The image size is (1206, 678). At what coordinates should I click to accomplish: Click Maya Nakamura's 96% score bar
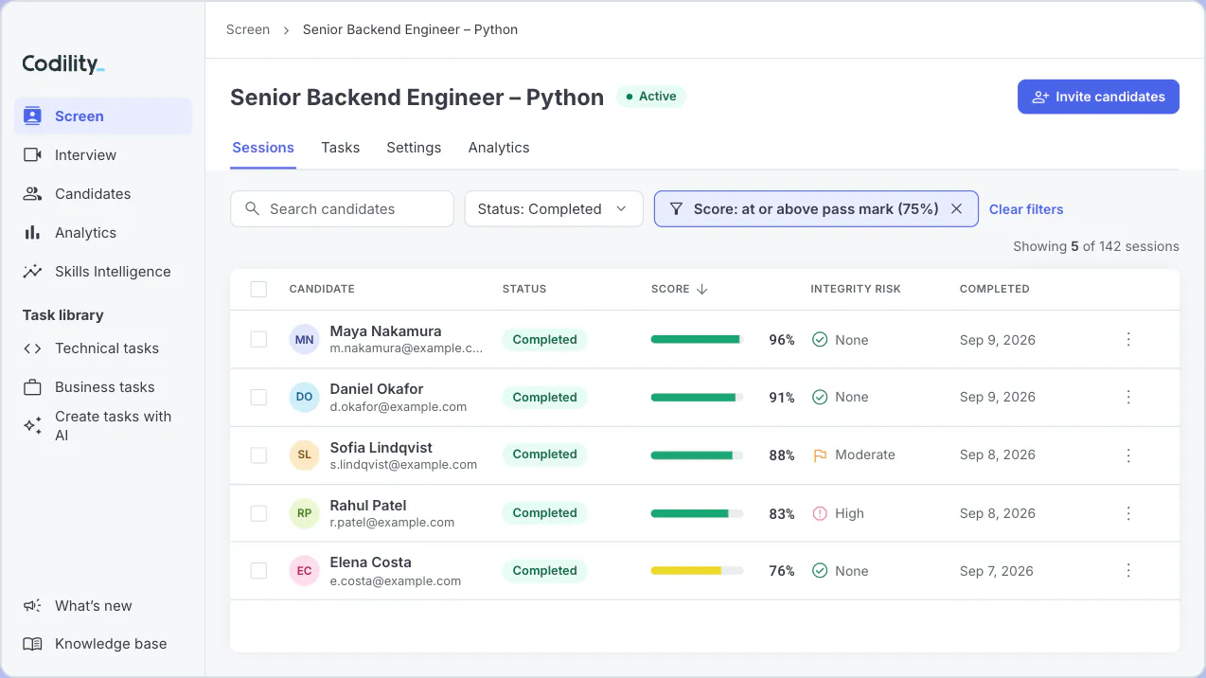pos(697,339)
